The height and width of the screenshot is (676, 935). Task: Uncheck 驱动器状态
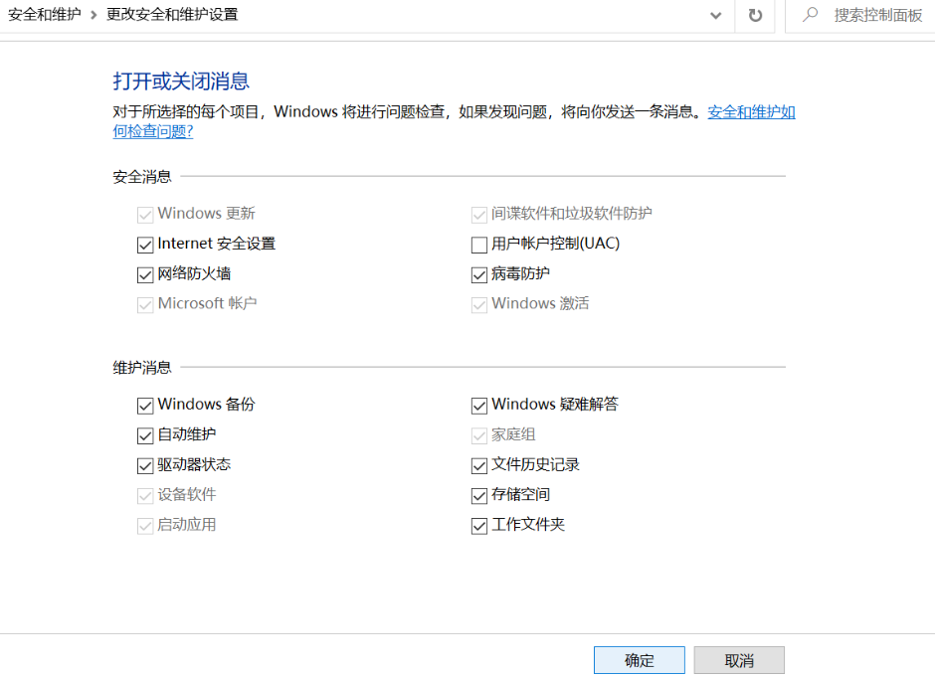(145, 465)
